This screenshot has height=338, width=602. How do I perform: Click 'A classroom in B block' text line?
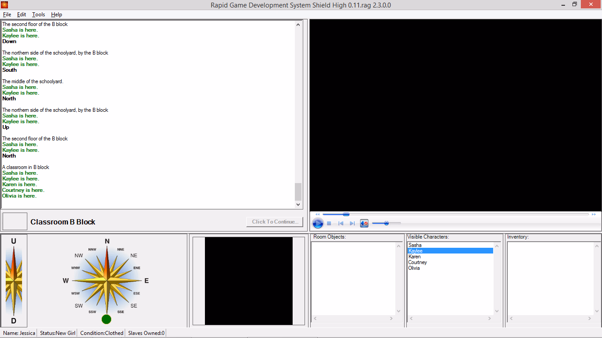[x=26, y=167]
